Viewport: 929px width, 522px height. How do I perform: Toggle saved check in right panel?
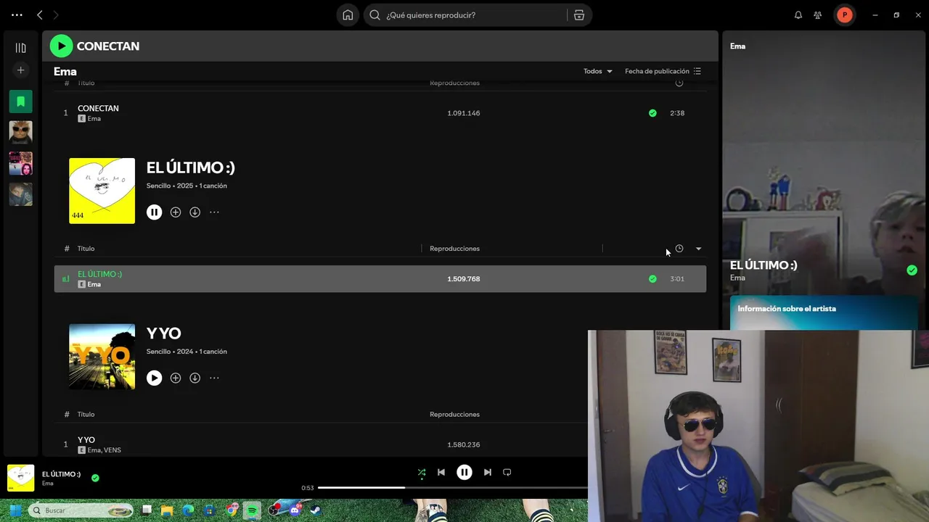coord(912,270)
